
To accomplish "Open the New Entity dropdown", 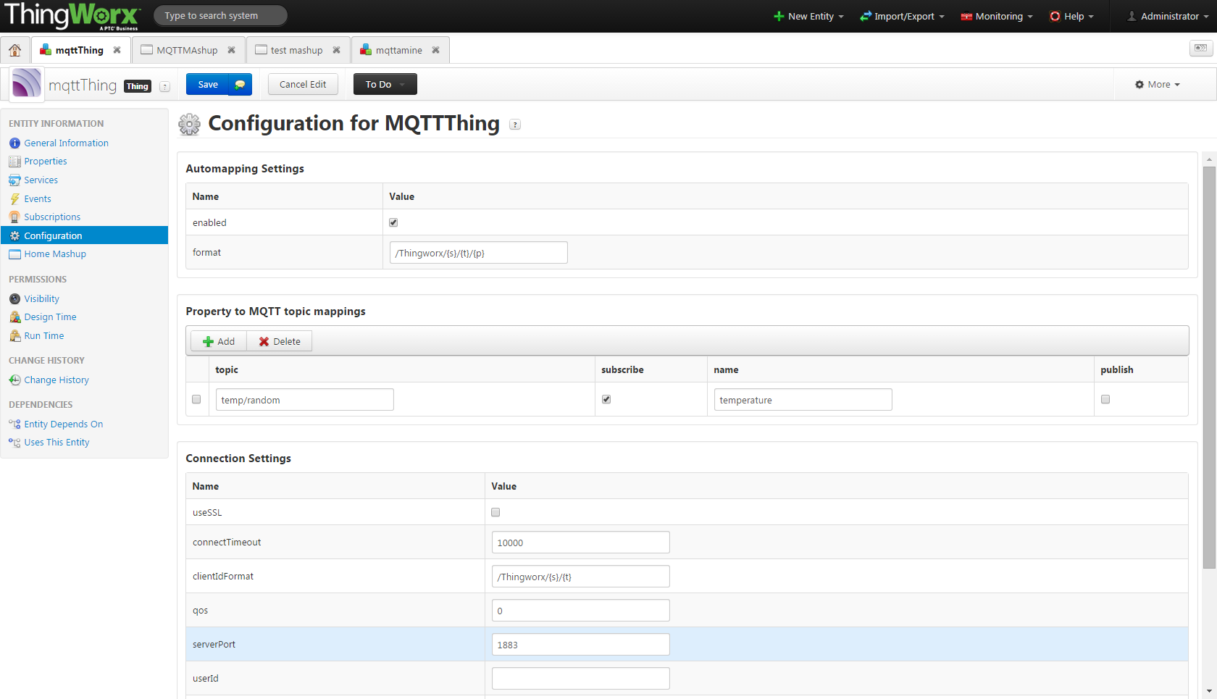I will point(808,16).
